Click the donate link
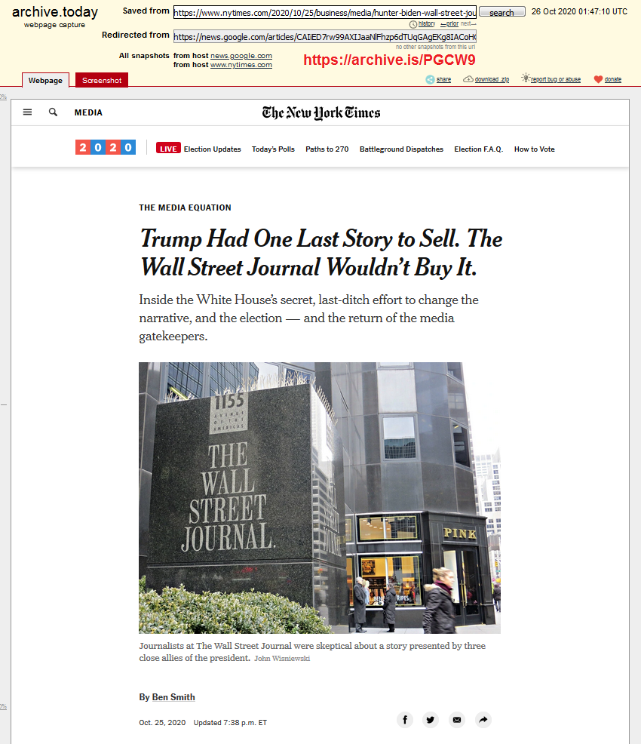Image resolution: width=641 pixels, height=744 pixels. pyautogui.click(x=613, y=79)
